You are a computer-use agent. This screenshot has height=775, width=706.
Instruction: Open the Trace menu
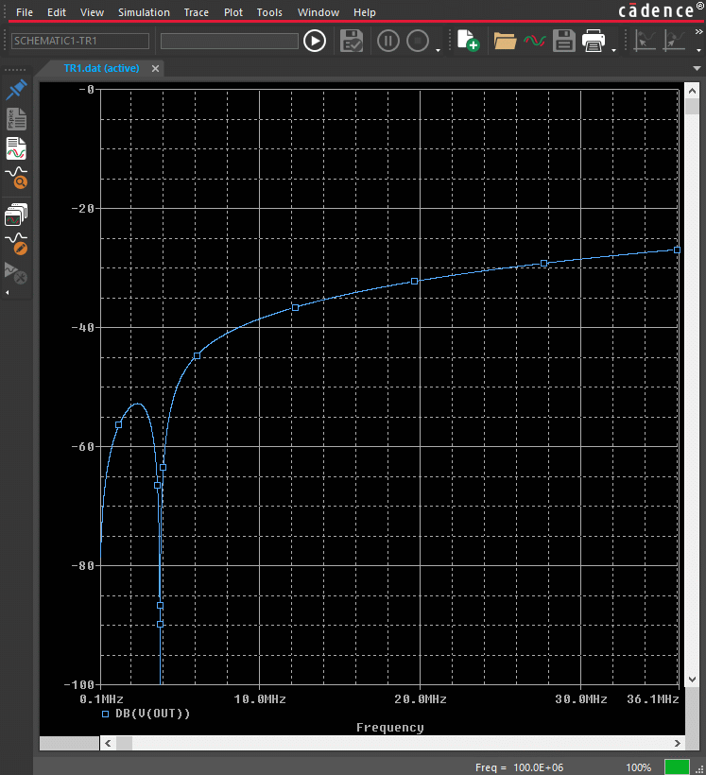point(197,12)
